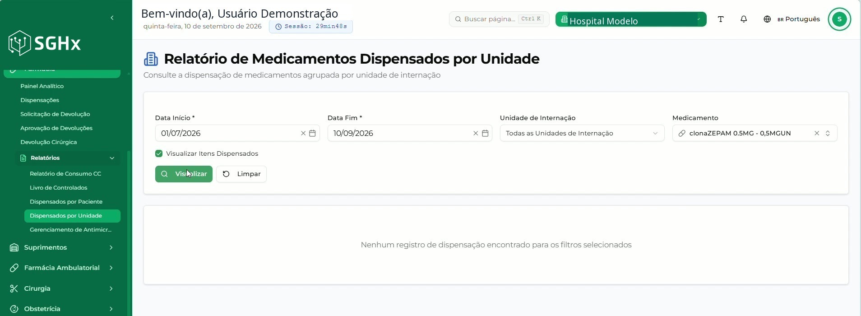Expand the Cirurgia menu
The image size is (861, 316).
coord(111,288)
